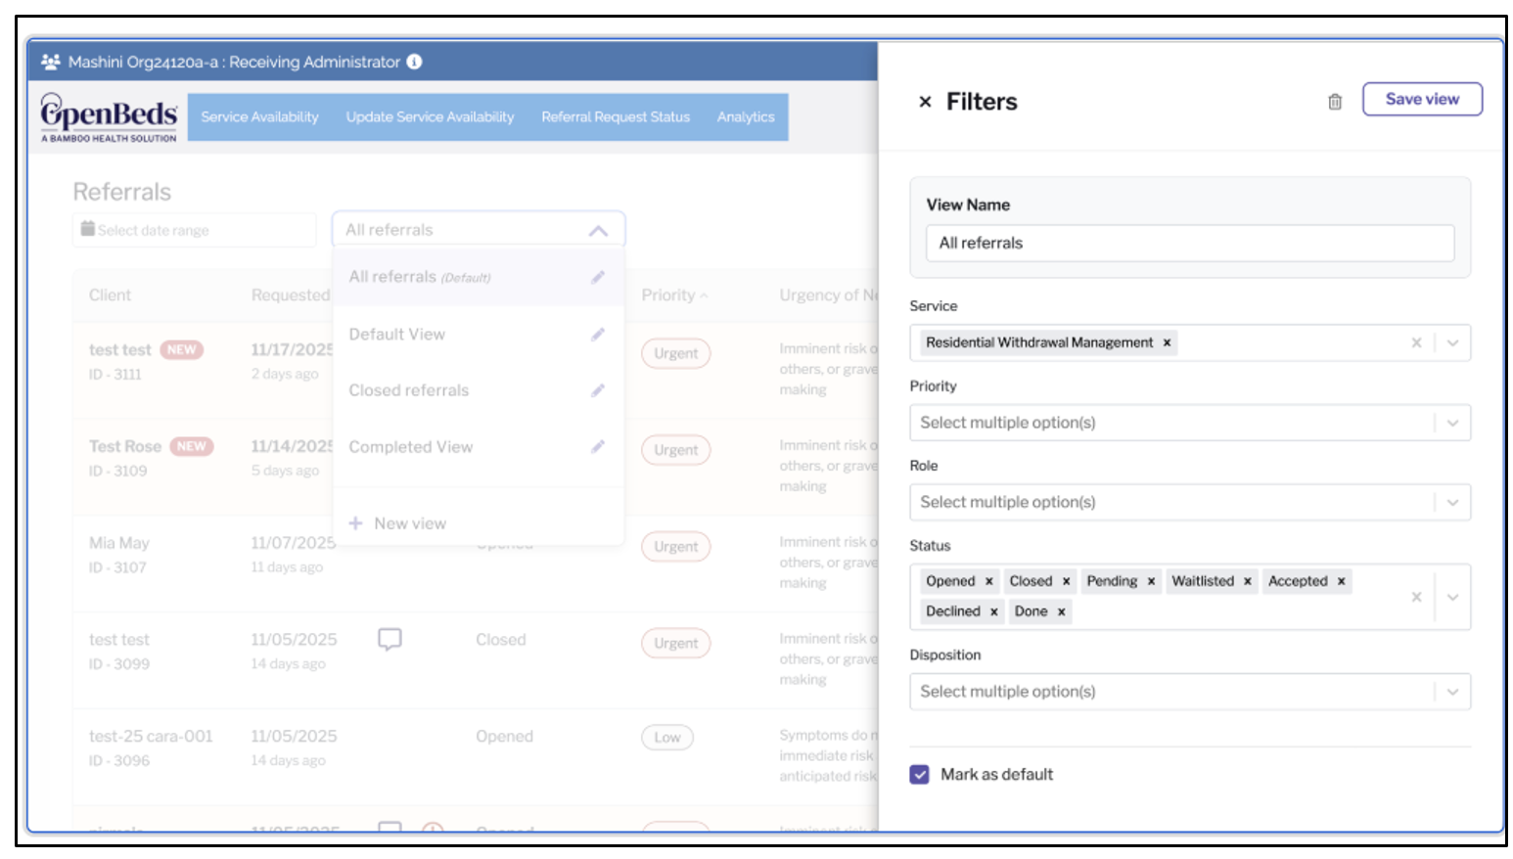1513x859 pixels.
Task: Expand the Priority filter dropdown
Action: tap(1452, 423)
